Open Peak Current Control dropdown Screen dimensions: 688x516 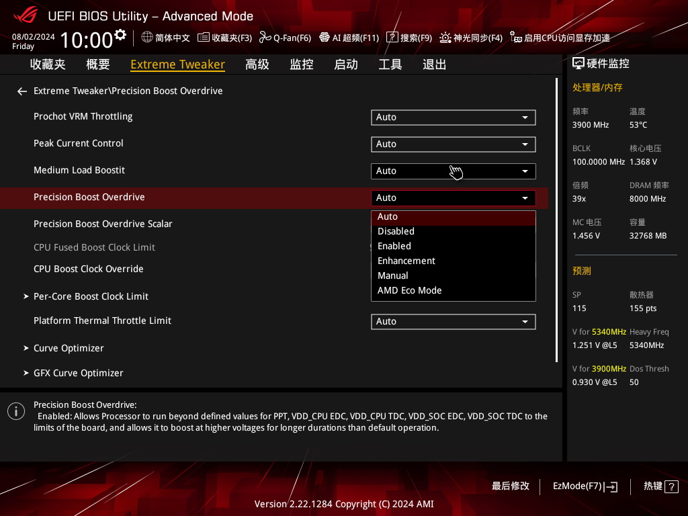tap(454, 144)
